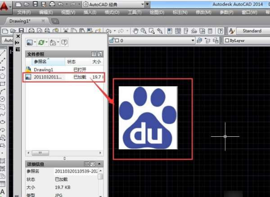
Task: Open the Tool Palettes window icon
Action: (x=185, y=31)
